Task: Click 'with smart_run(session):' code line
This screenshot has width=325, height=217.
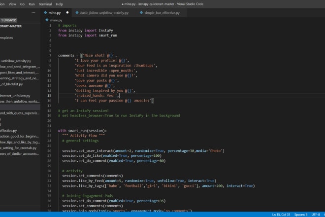Action: [82, 131]
